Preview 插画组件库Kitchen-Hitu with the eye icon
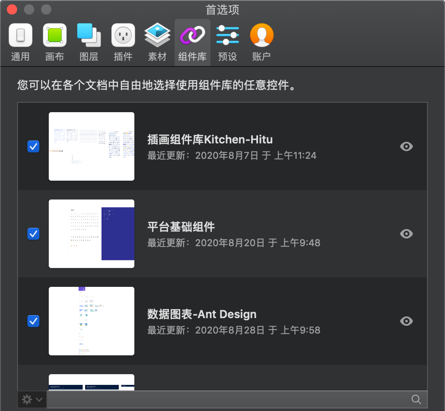Screen dimensions: 445x411 point(406,146)
